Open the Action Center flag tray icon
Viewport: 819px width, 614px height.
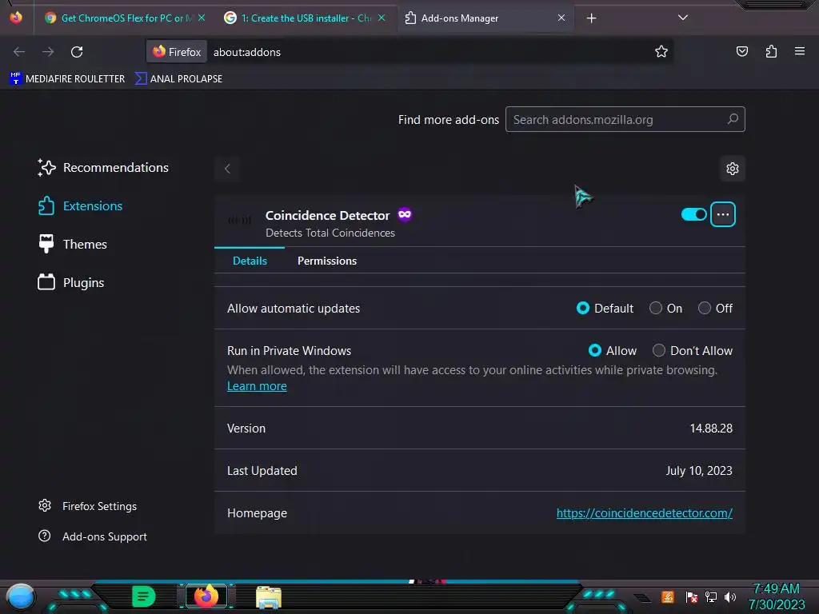[x=692, y=597]
